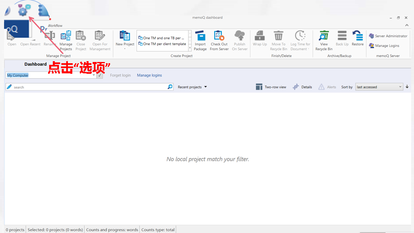Switch to the Dashboard tab
414x233 pixels.
[35, 64]
